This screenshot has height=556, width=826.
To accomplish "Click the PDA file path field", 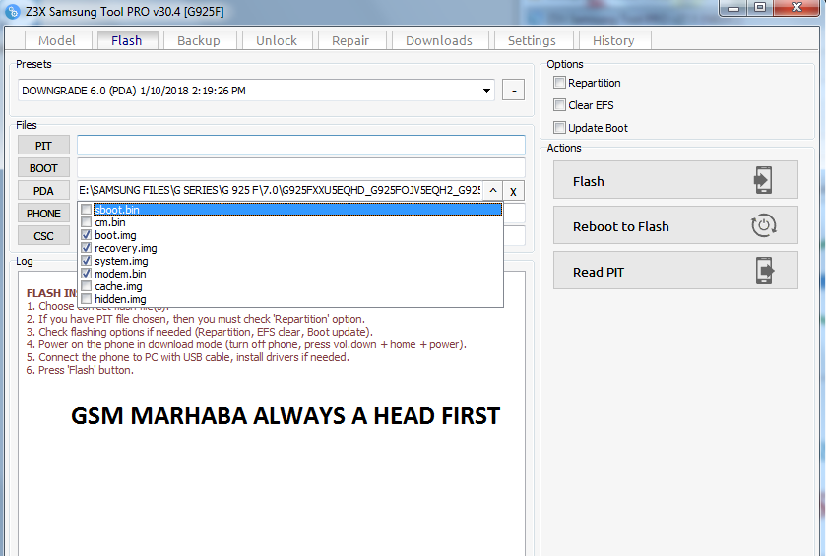I will point(280,190).
